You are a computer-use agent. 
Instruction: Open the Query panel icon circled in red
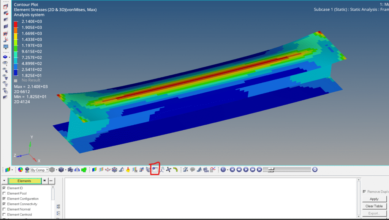pos(155,170)
